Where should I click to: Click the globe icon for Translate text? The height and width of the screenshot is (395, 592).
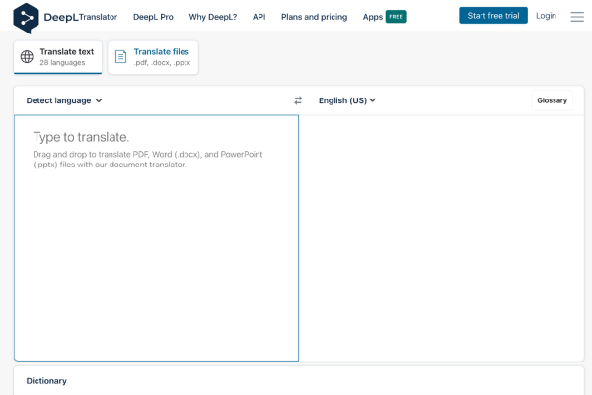(x=27, y=57)
